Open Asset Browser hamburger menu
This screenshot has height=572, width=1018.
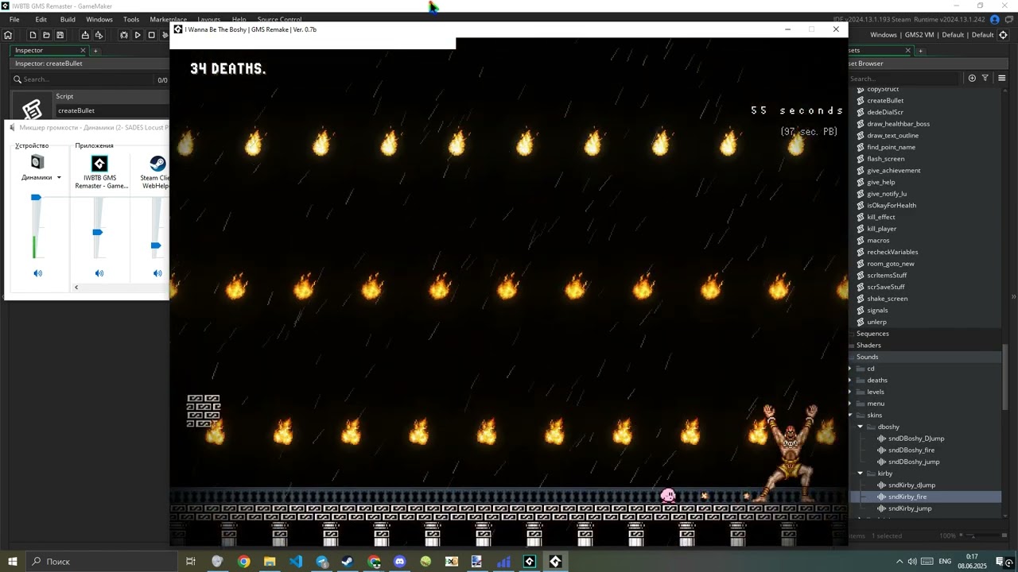(x=1001, y=78)
